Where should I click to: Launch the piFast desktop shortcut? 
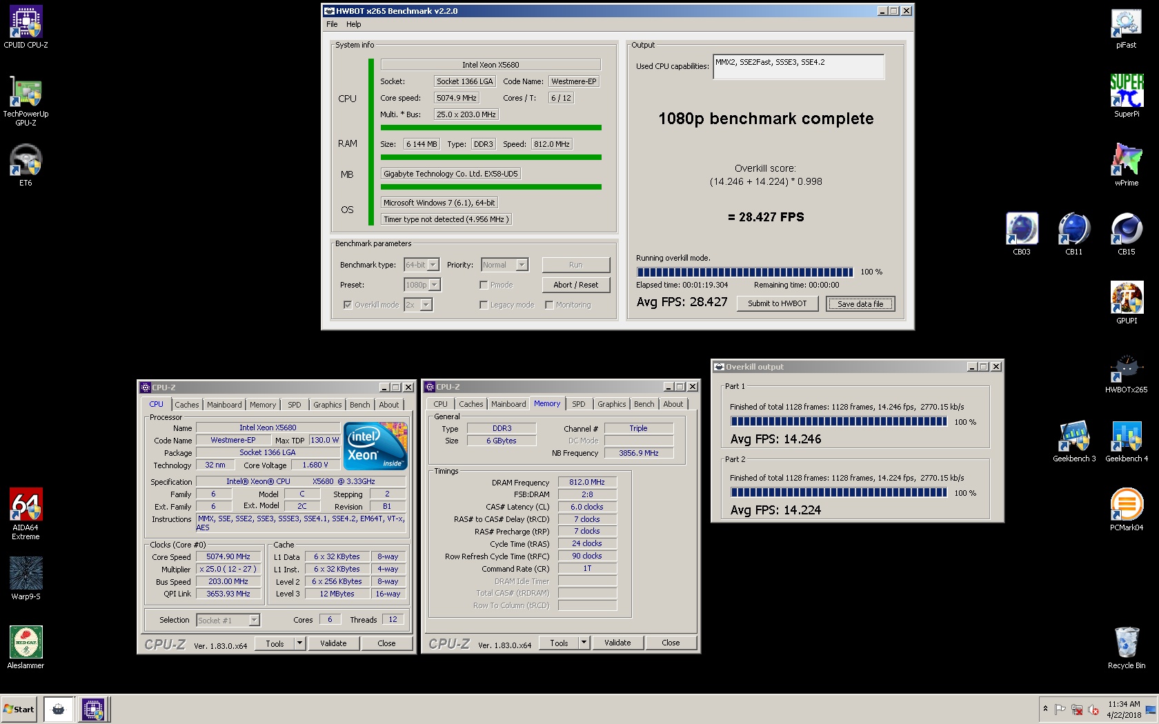[x=1126, y=28]
